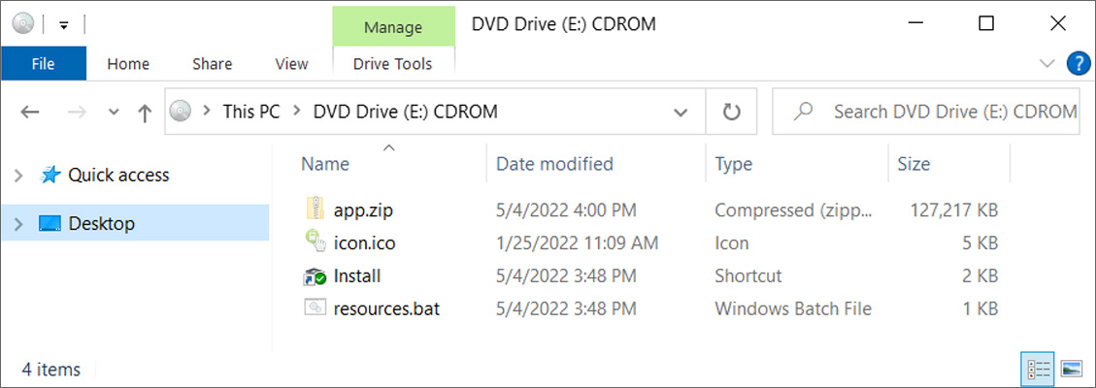Open Help with the question mark icon

(x=1079, y=64)
